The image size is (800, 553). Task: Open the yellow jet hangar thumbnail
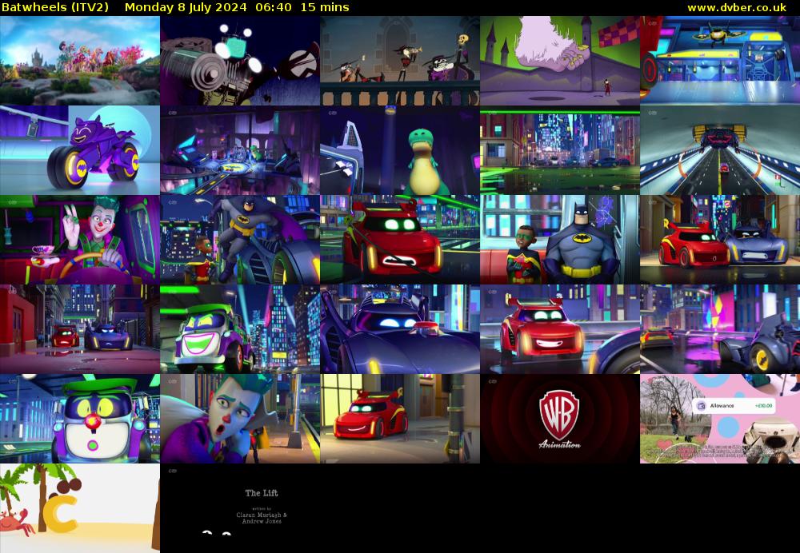tap(720, 61)
